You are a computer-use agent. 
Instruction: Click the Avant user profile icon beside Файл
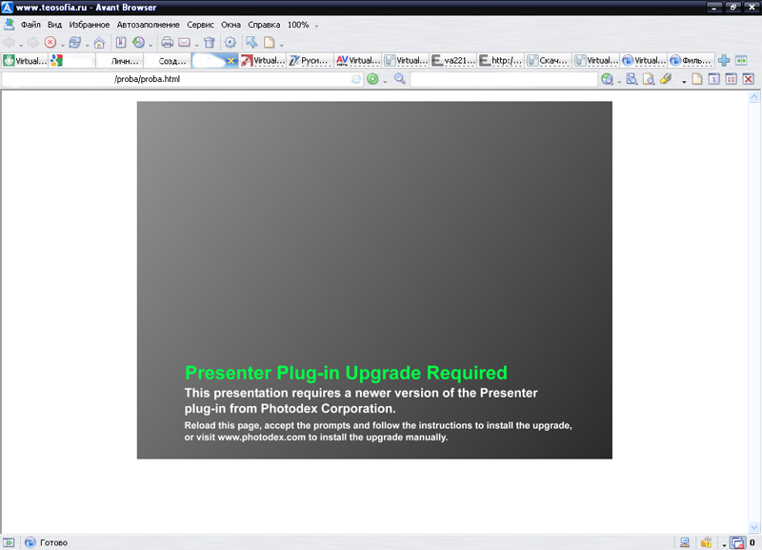pyautogui.click(x=9, y=24)
